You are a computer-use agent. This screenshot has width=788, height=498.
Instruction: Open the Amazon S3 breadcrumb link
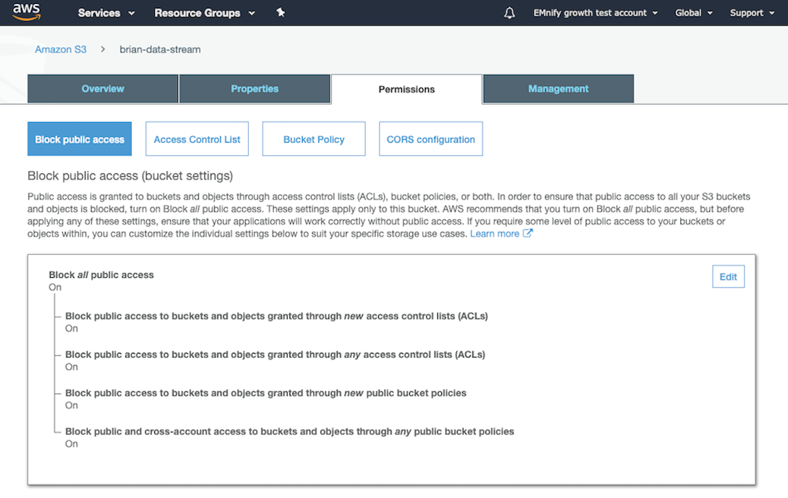[60, 49]
